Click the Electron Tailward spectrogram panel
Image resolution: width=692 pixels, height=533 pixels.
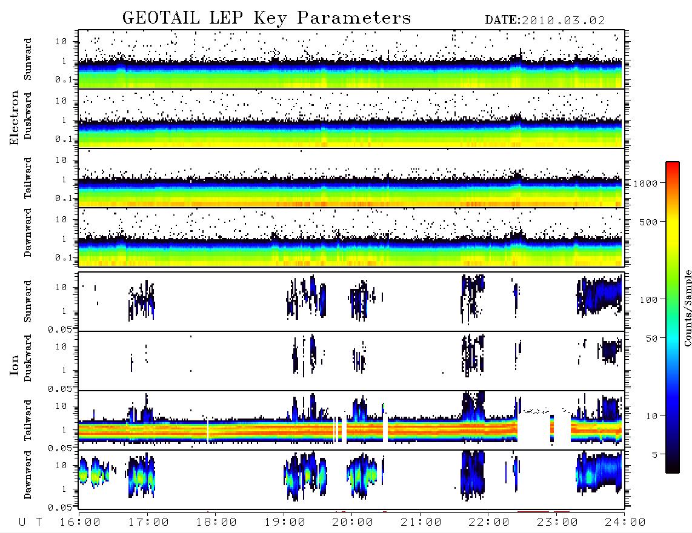coord(351,178)
